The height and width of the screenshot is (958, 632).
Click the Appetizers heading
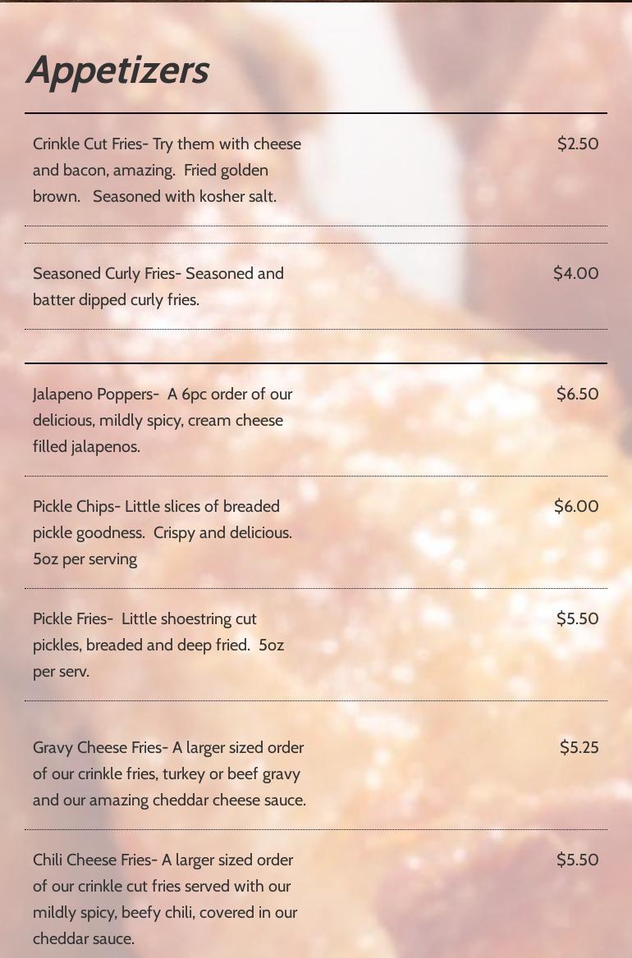(118, 71)
